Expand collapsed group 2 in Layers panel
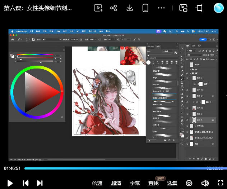The image size is (227, 189). 190,70
